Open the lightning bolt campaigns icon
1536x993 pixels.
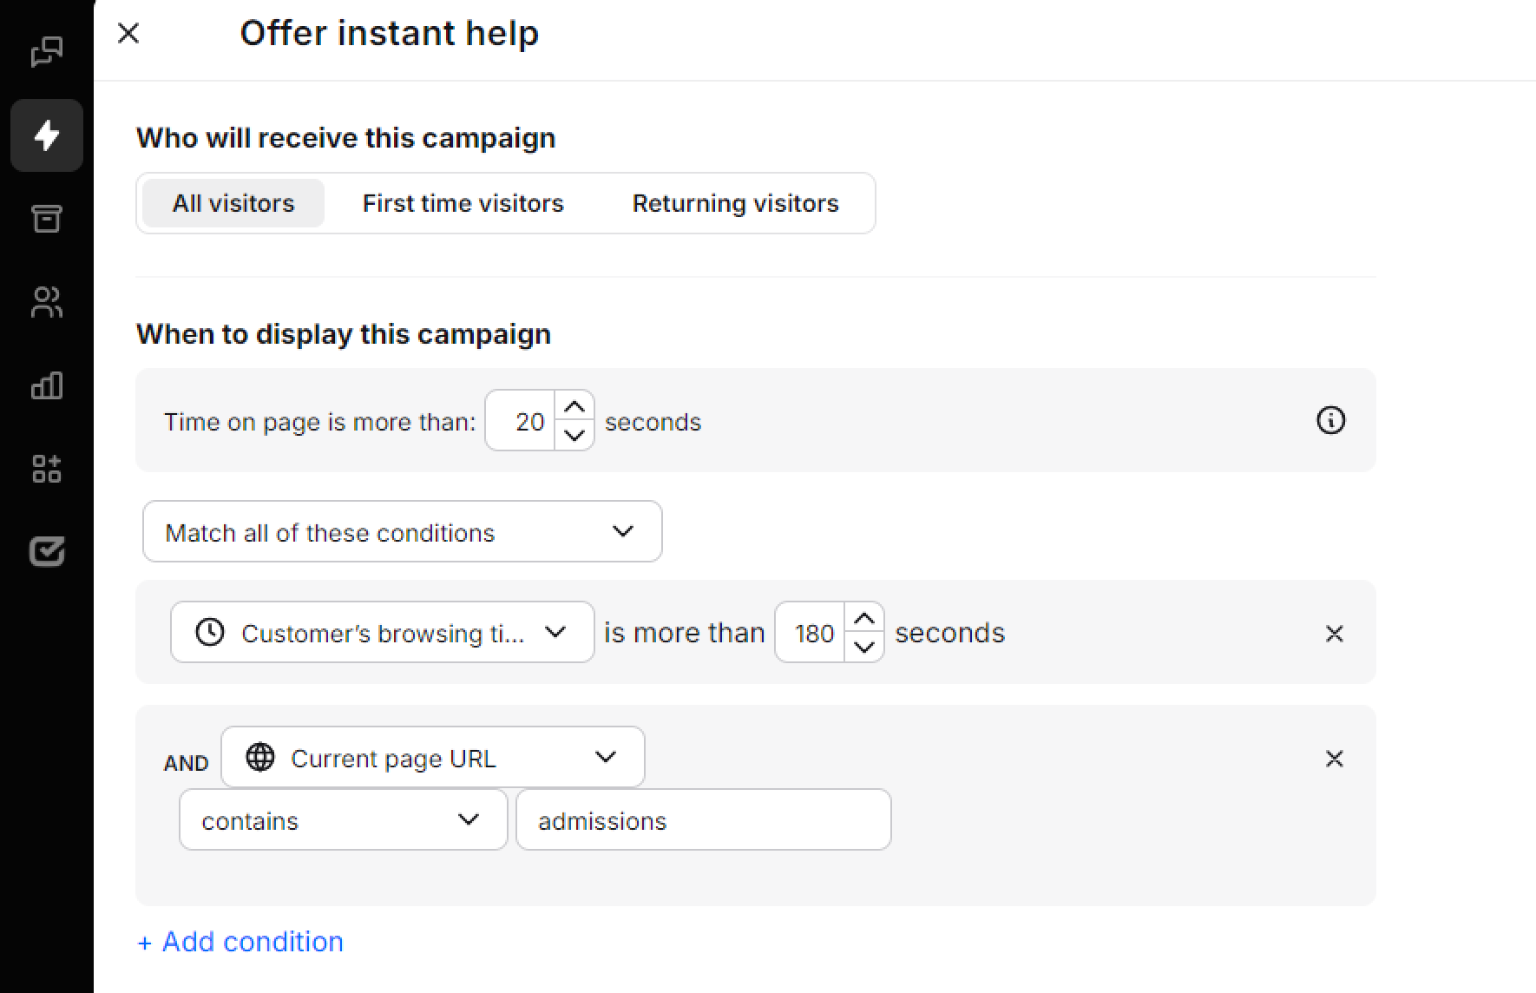pyautogui.click(x=47, y=135)
